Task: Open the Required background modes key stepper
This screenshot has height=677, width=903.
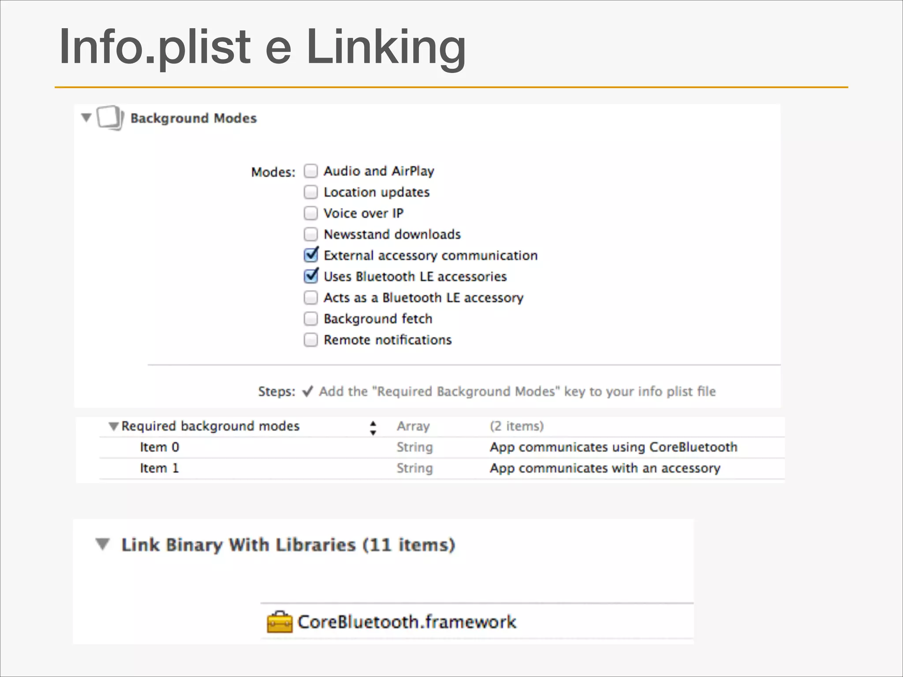Action: tap(373, 428)
